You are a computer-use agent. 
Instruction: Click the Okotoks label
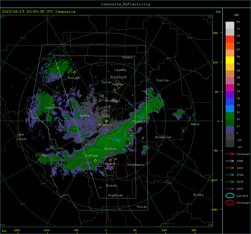112,186
